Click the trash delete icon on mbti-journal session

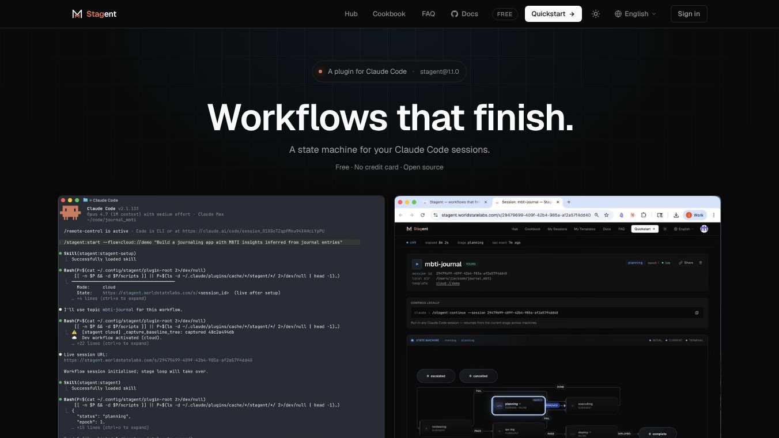point(701,263)
